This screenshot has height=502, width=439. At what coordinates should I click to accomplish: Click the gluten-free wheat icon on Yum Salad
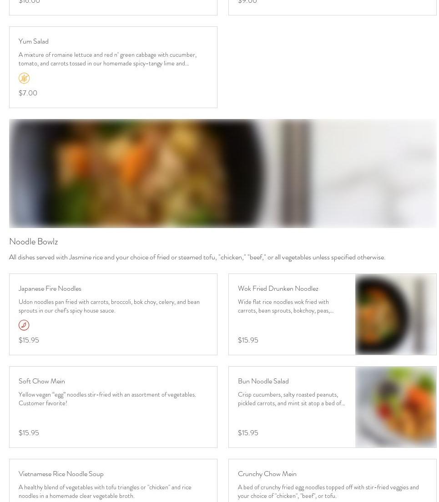tap(24, 78)
